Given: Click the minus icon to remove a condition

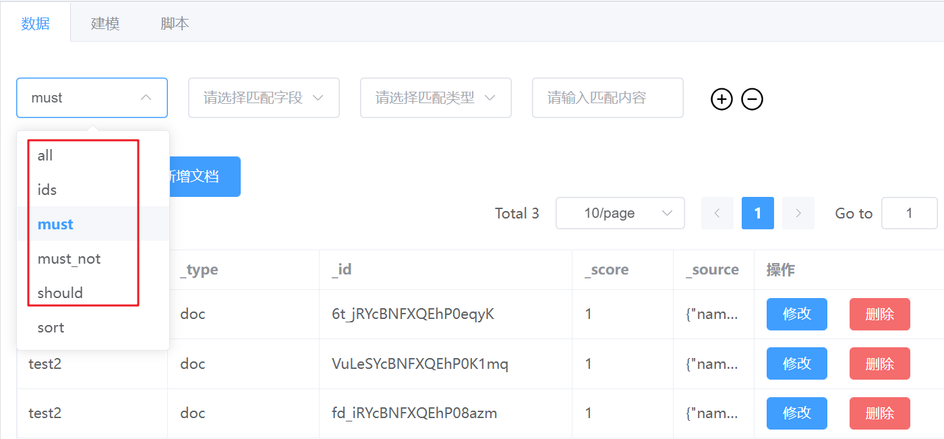Looking at the screenshot, I should (x=752, y=99).
